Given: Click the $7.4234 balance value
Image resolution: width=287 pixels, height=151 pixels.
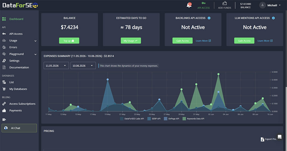Looking at the screenshot, I should point(70,27).
